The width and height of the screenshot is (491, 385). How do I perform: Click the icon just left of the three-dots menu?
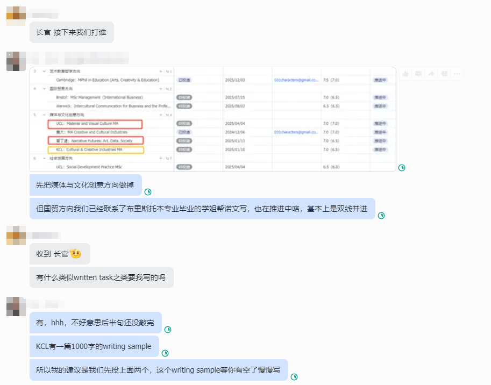click(444, 74)
